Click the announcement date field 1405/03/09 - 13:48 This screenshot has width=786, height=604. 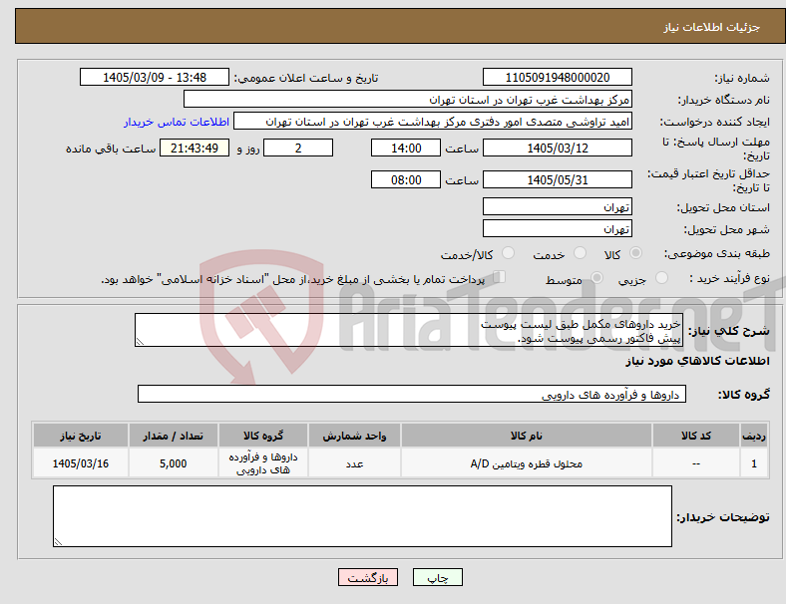(x=155, y=77)
